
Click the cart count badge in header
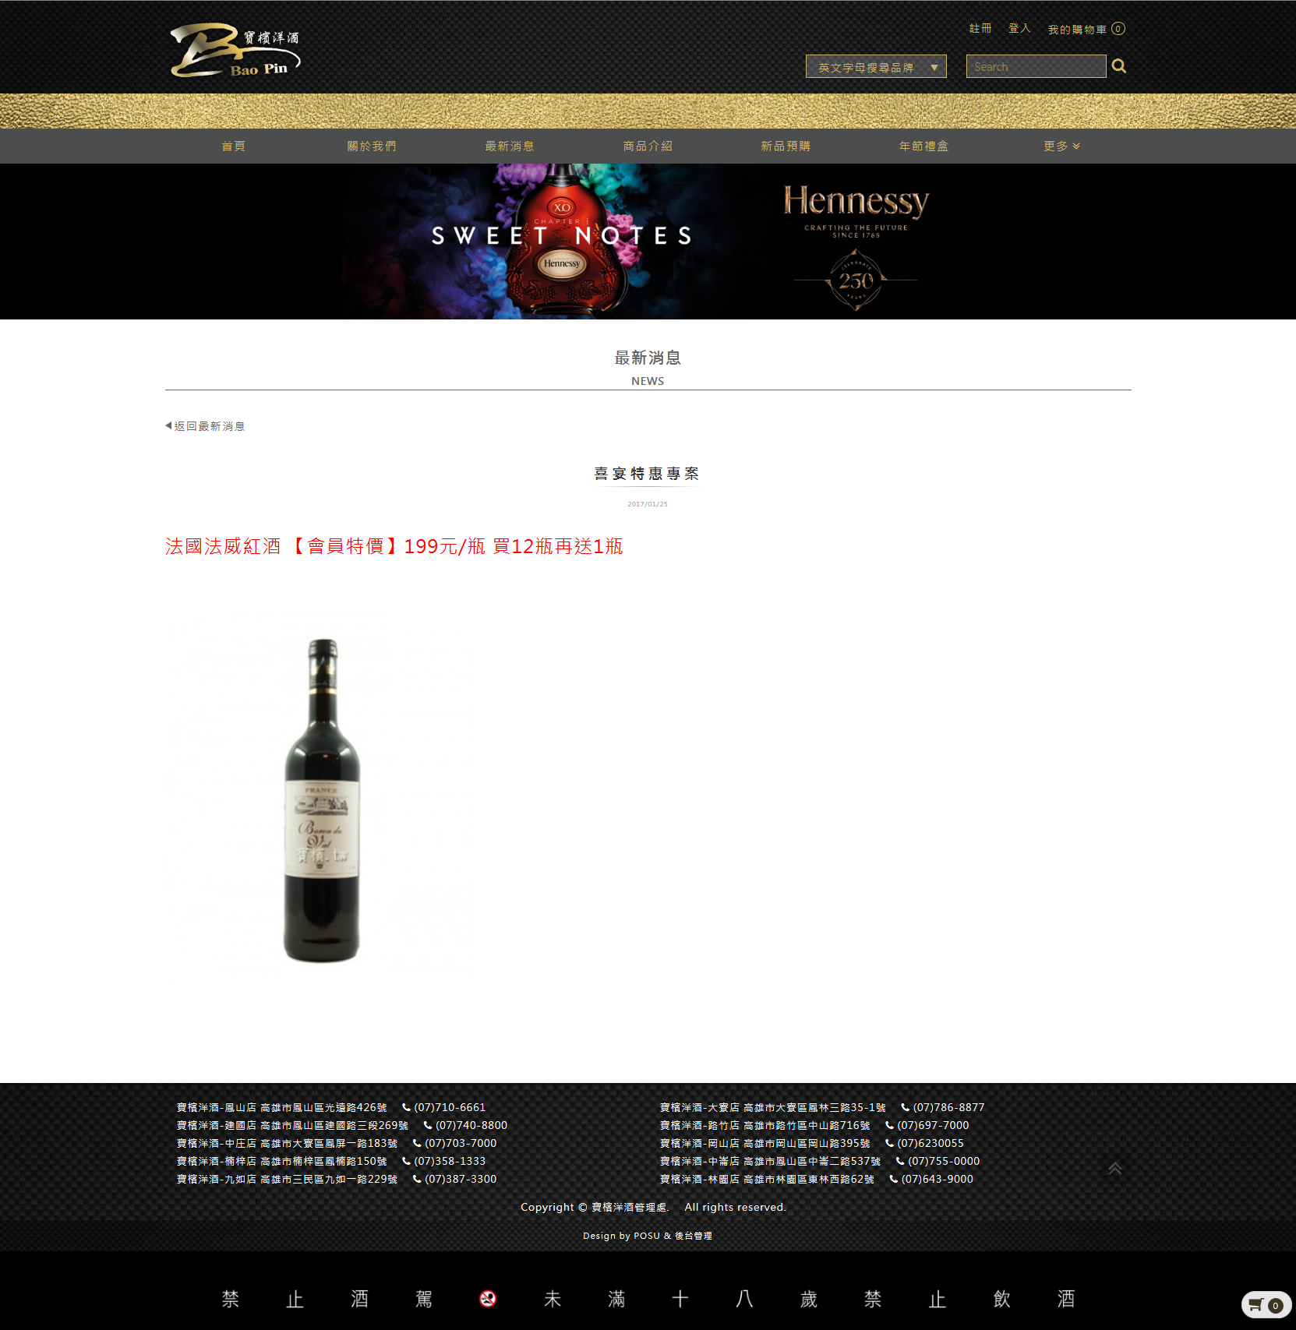coord(1118,29)
